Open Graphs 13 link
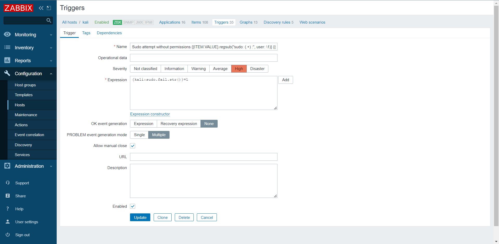This screenshot has height=244, width=499. point(249,22)
